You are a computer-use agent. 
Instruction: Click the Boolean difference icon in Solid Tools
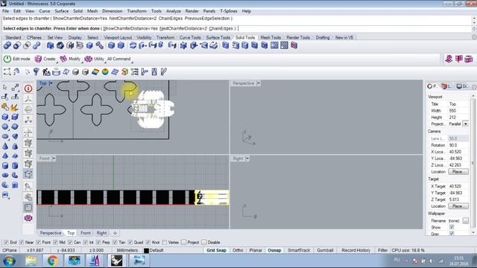17,45
